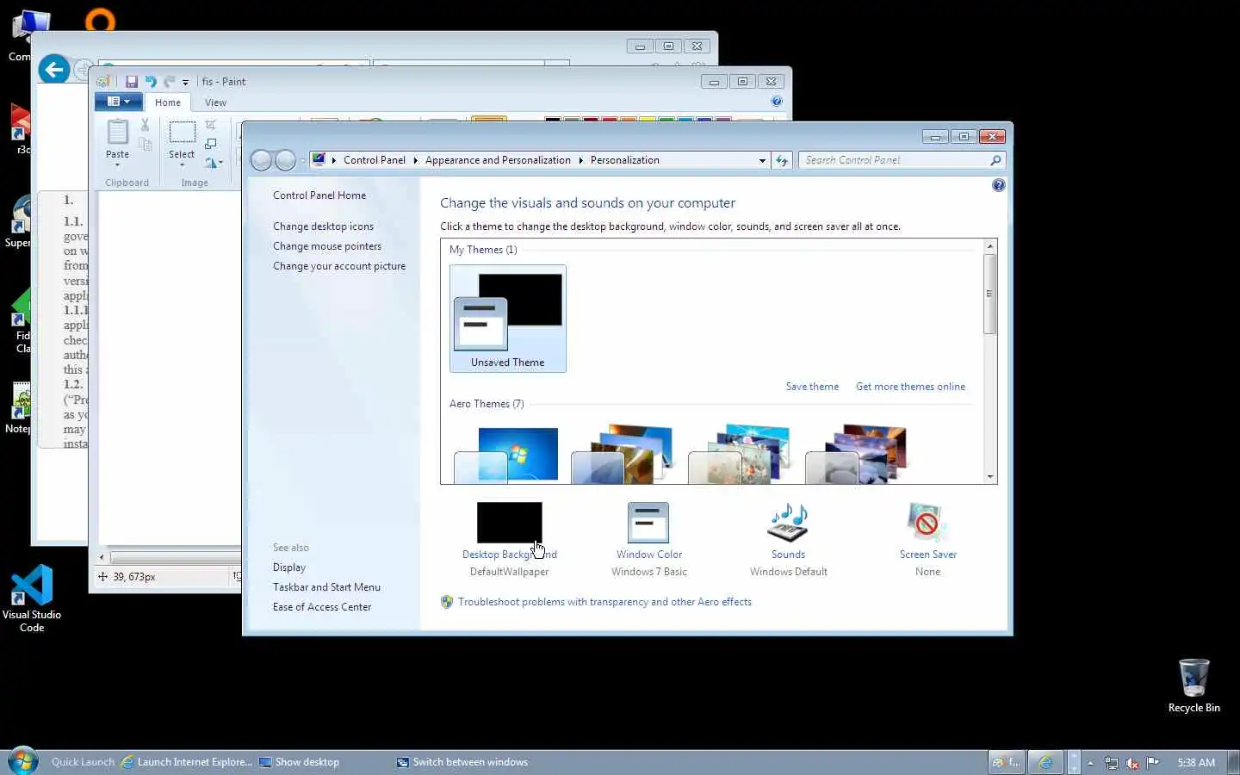Click Internet Explorer taskbar button
1240x775 pixels.
point(1045,762)
